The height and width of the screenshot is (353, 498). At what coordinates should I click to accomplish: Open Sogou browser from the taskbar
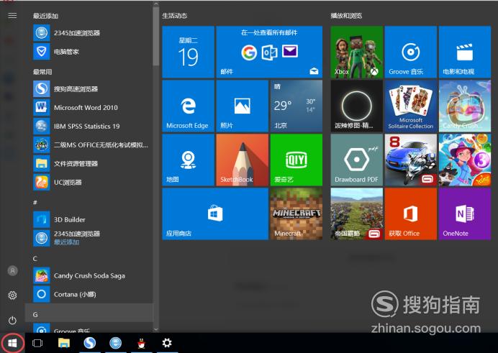89,343
